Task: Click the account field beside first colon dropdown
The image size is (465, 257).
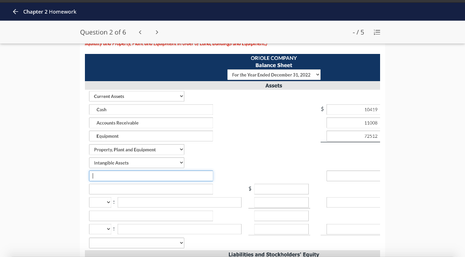Action: click(179, 203)
